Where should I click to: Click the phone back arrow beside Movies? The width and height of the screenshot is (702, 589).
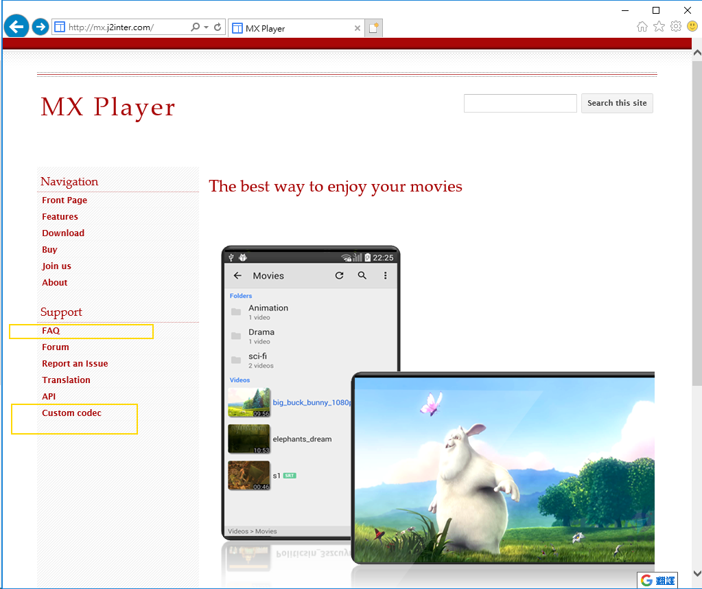pos(237,275)
